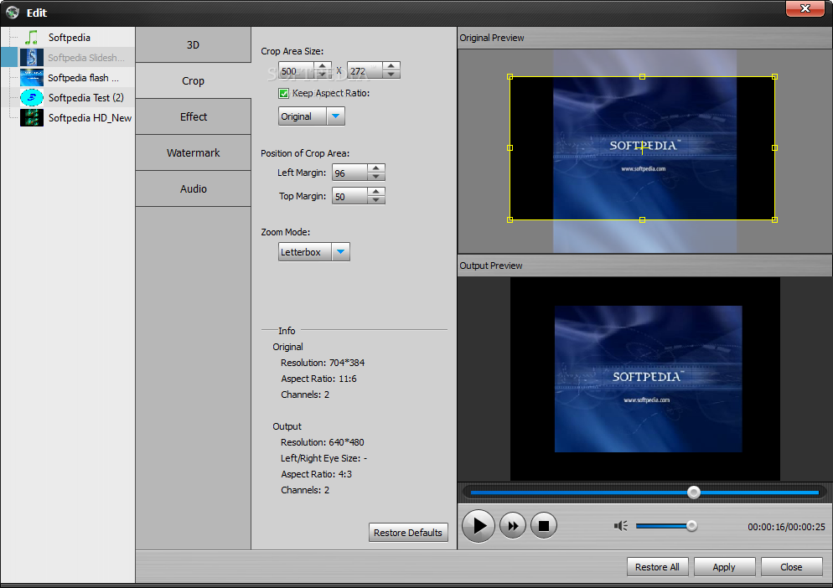Switch to the 3D tab
Image resolution: width=833 pixels, height=588 pixels.
[194, 45]
